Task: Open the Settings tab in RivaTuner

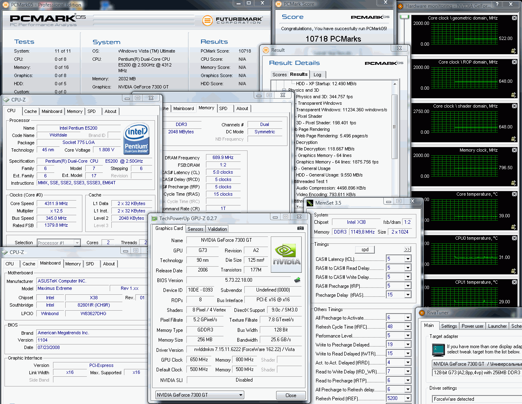Action: (x=449, y=326)
